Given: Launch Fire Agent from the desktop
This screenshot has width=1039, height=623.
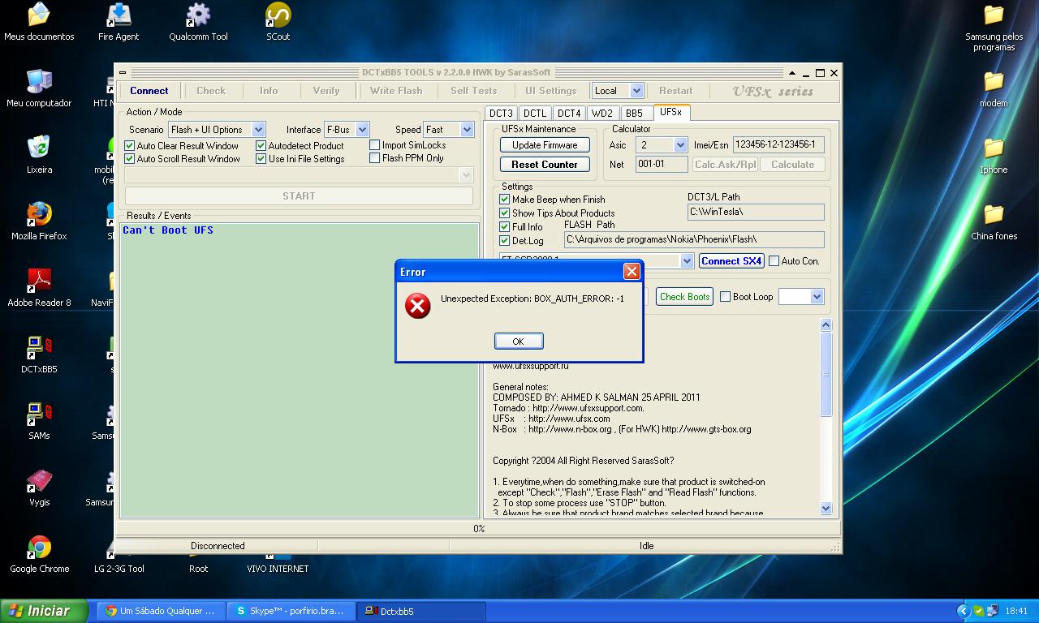Looking at the screenshot, I should 119,21.
